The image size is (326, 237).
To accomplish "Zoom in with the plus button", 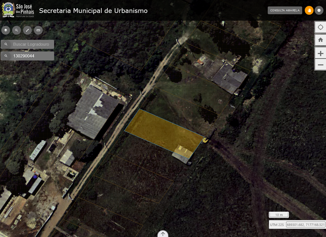I will (x=321, y=53).
